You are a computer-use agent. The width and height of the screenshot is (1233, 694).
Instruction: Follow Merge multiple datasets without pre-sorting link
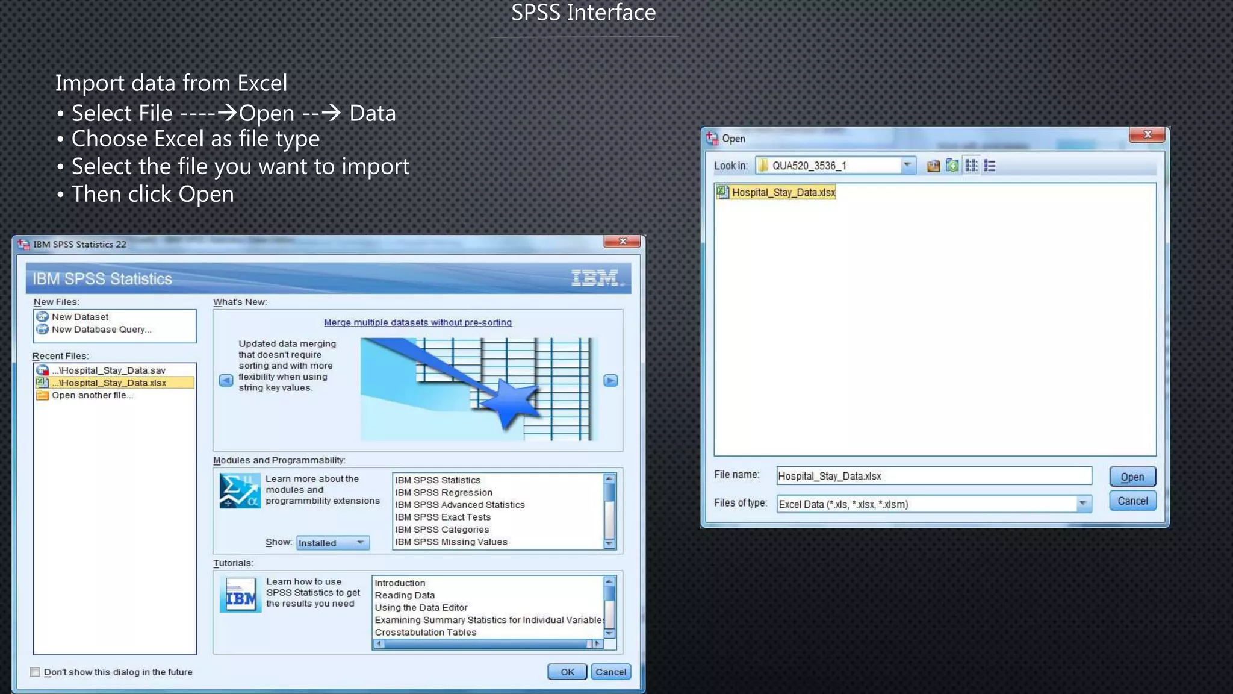tap(418, 322)
